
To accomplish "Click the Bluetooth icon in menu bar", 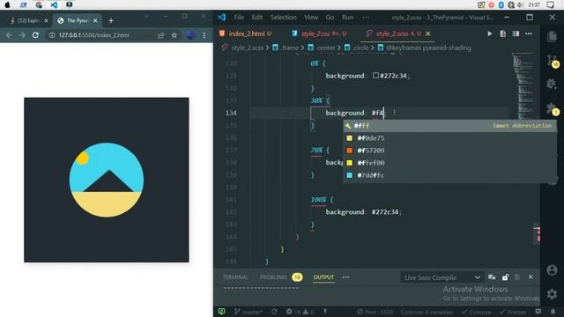I will [x=501, y=5].
